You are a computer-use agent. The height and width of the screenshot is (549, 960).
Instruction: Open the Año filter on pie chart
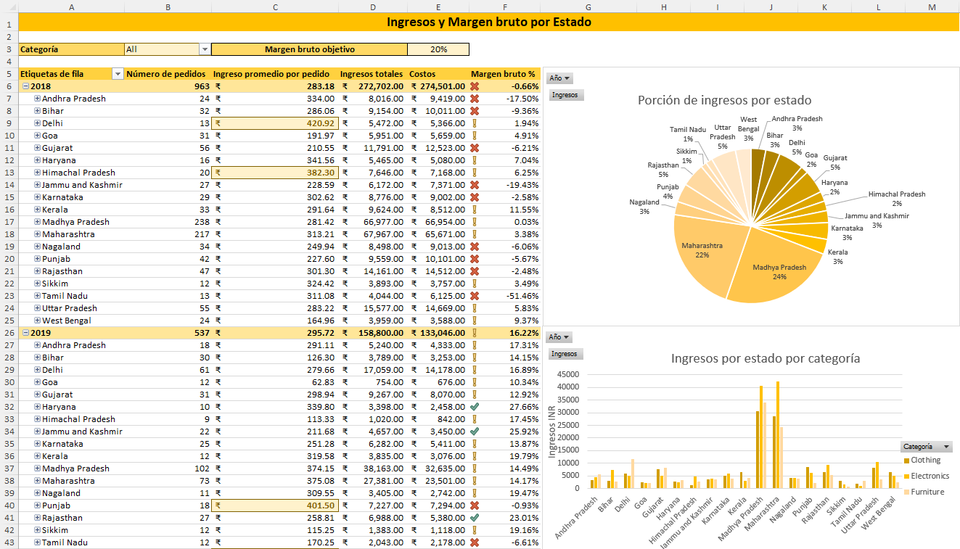tap(559, 78)
